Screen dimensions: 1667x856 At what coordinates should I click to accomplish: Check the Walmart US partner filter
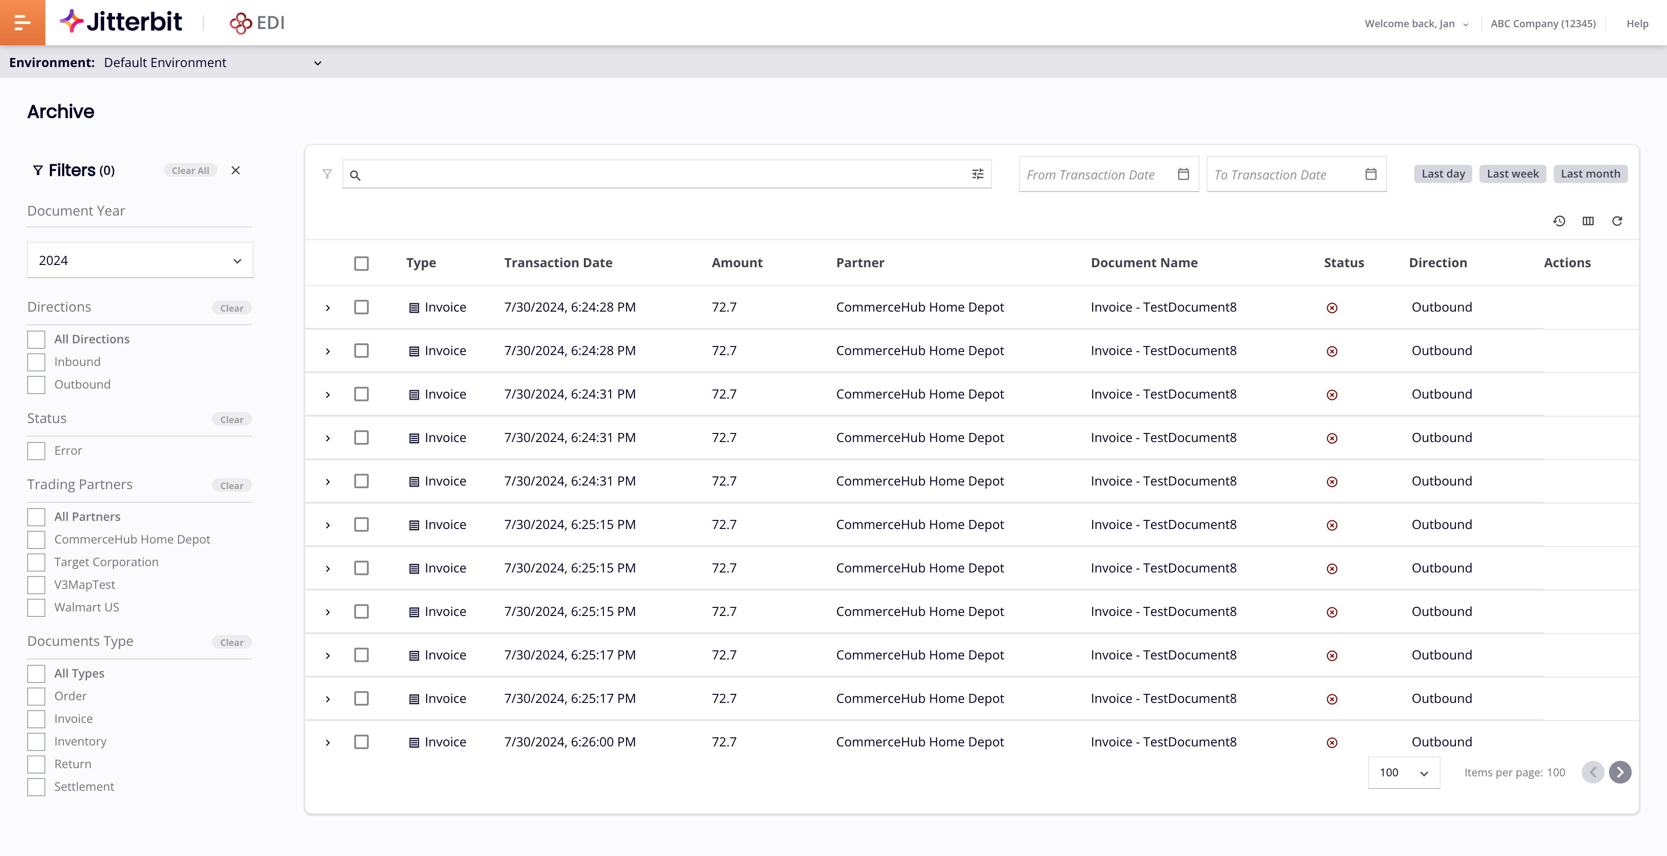click(x=36, y=607)
